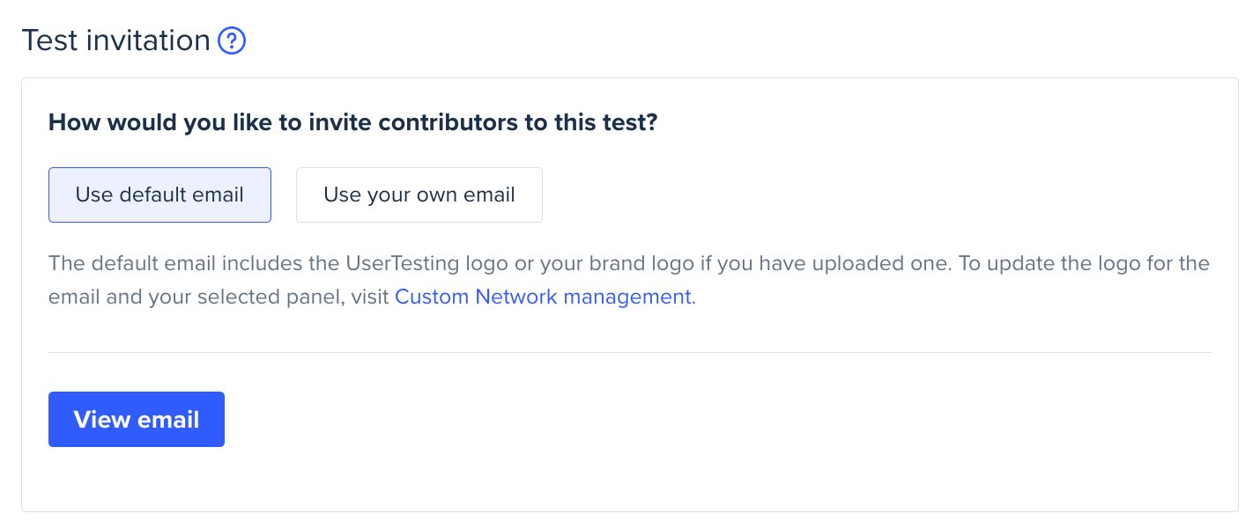The image size is (1260, 528).
Task: Activate the highlighted Use default email button
Action: click(159, 194)
